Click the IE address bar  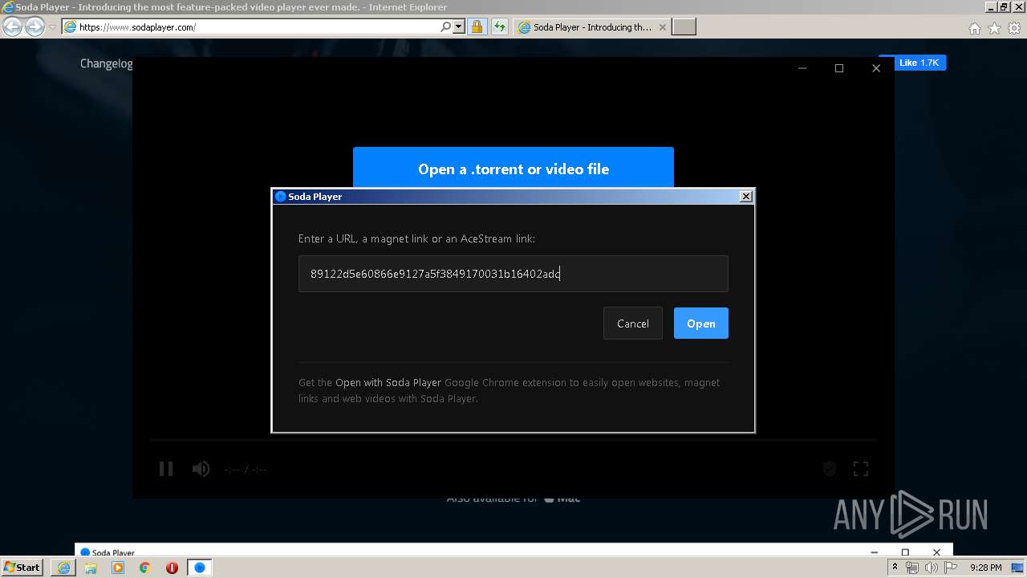tap(257, 27)
